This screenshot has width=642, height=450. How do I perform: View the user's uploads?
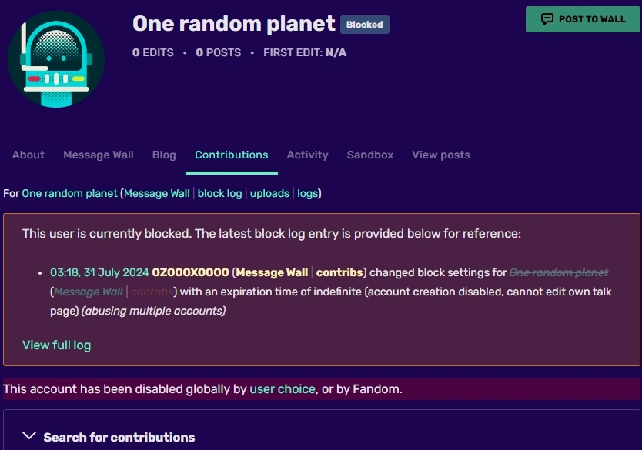tap(269, 193)
